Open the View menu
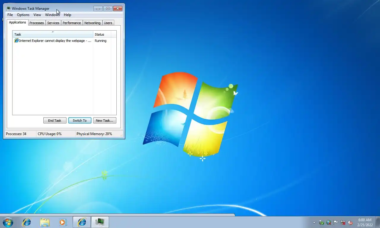This screenshot has height=228, width=380. (x=37, y=15)
